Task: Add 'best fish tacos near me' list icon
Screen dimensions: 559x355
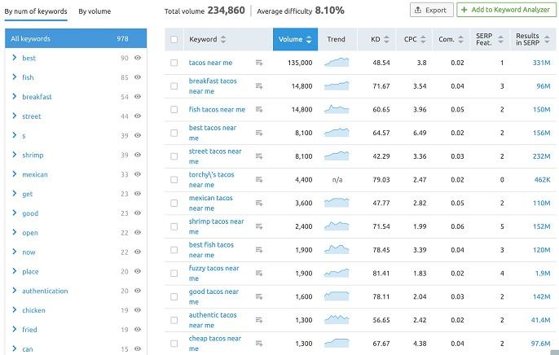Action: pyautogui.click(x=259, y=250)
